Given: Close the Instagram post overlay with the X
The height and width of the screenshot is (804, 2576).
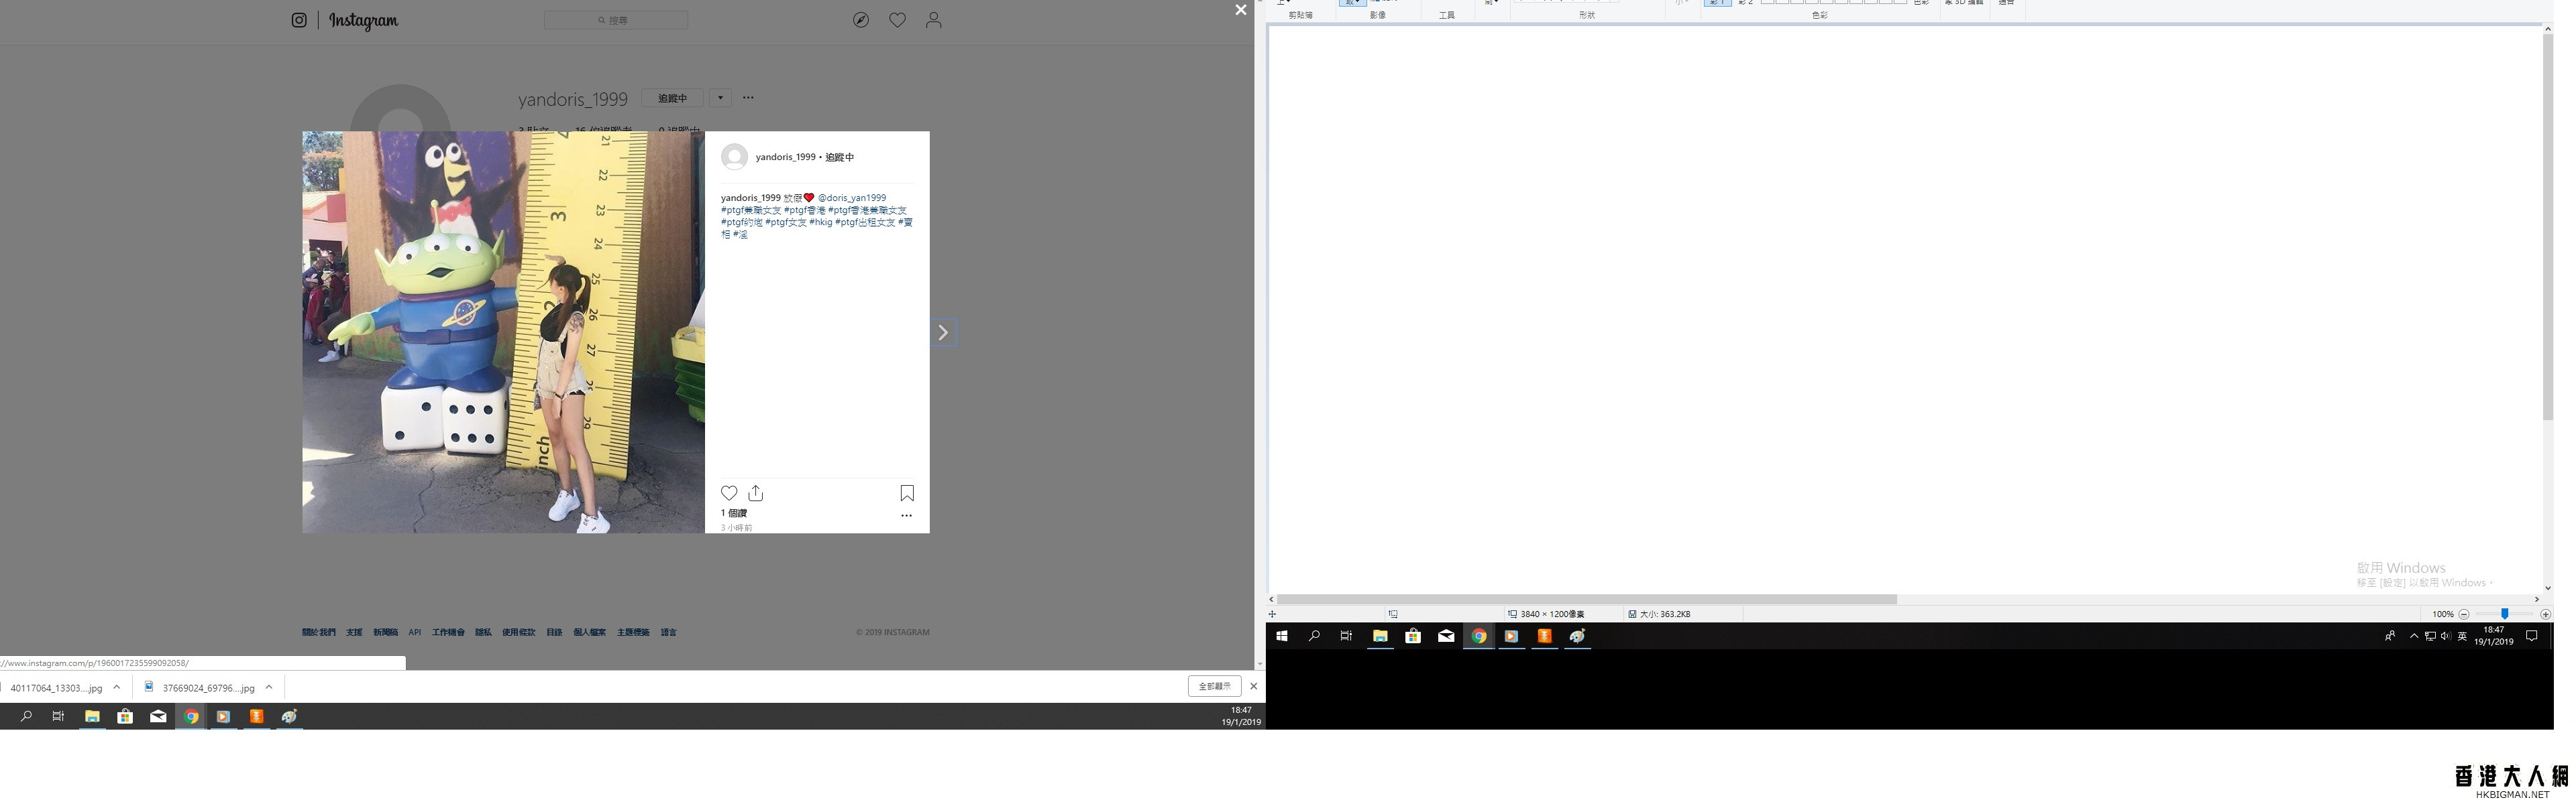Looking at the screenshot, I should (x=1241, y=10).
